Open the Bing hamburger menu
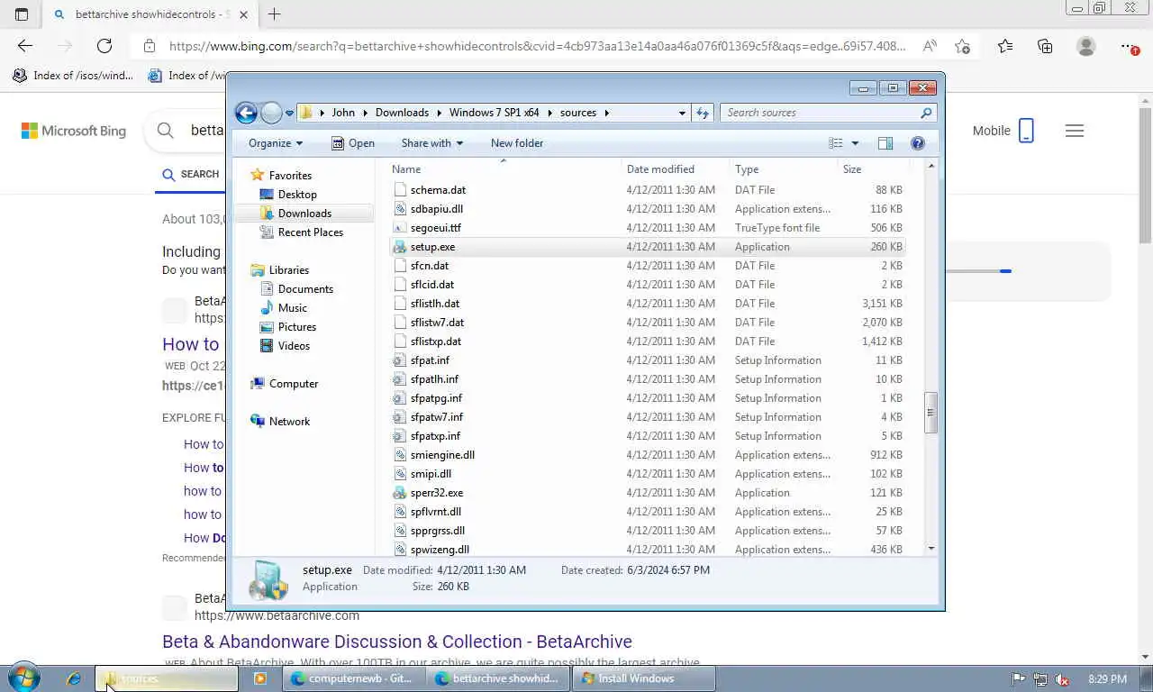This screenshot has width=1153, height=692. click(x=1074, y=131)
